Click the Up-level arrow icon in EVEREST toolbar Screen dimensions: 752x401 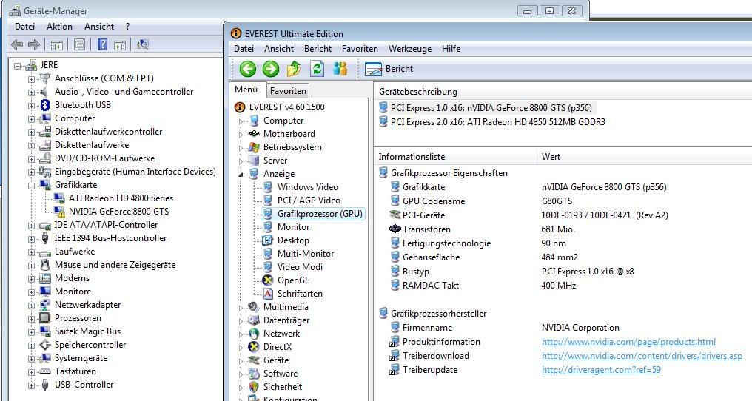(x=294, y=69)
